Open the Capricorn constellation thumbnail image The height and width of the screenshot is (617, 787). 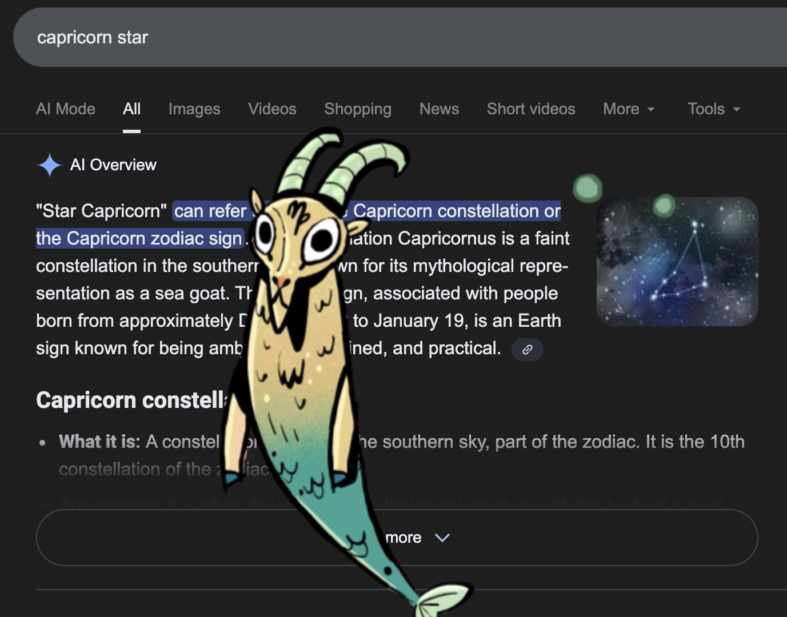[677, 262]
